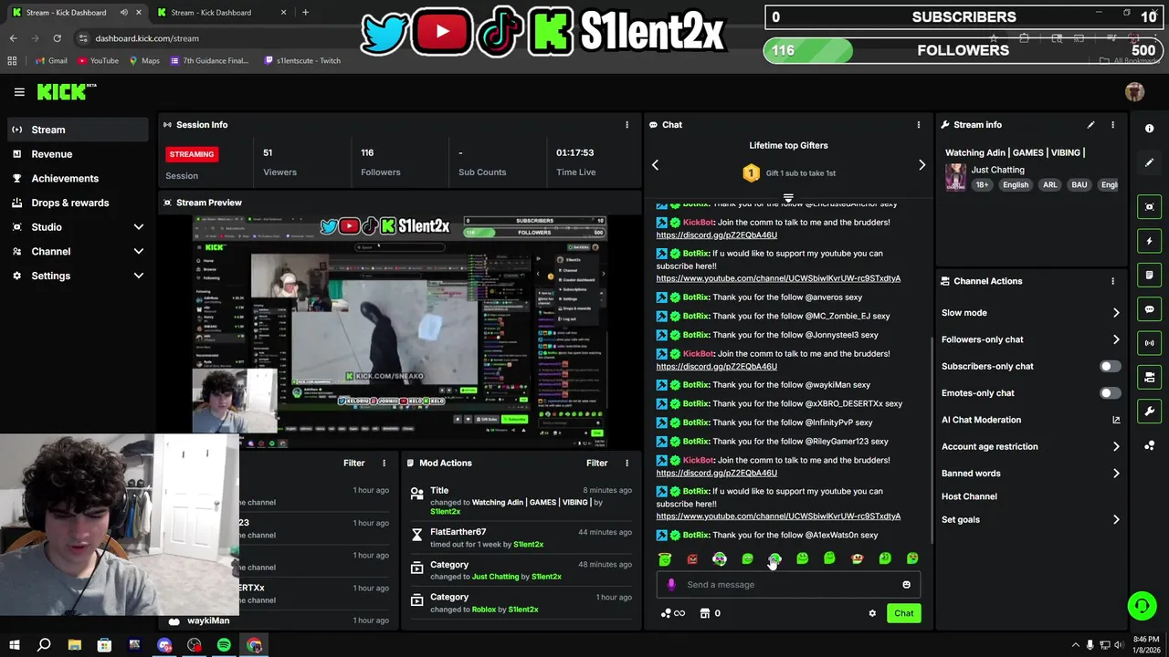
Task: Edit stream info with the pencil icon
Action: click(1090, 125)
